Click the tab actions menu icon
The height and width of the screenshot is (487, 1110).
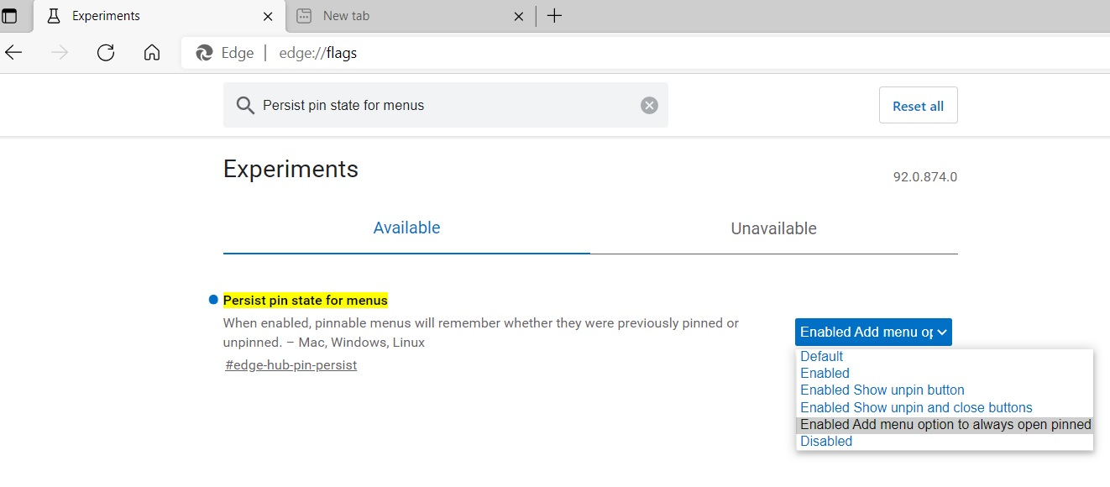(x=9, y=16)
